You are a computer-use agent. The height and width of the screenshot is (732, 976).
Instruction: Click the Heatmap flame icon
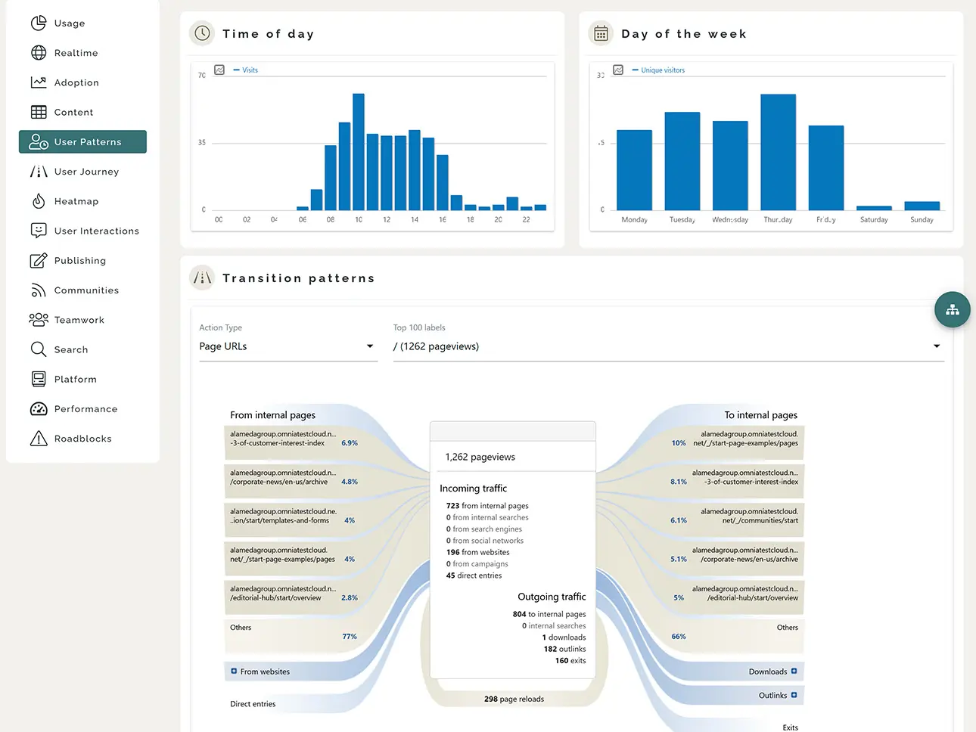[39, 201]
